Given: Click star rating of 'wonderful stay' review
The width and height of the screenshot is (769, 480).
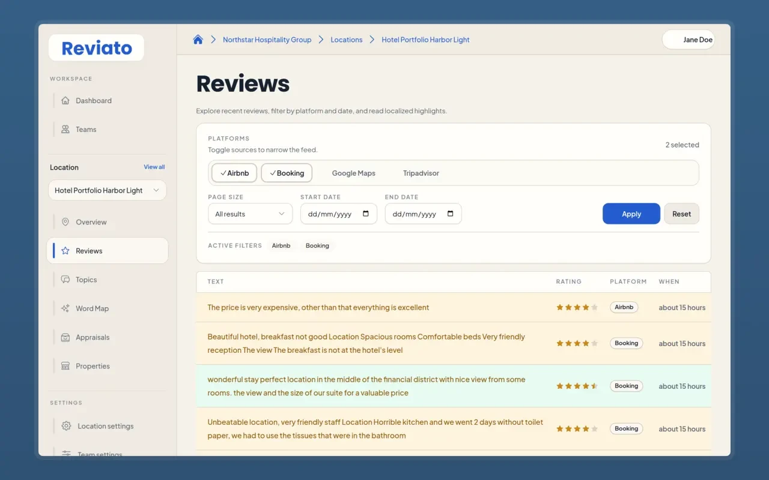Looking at the screenshot, I should [577, 386].
